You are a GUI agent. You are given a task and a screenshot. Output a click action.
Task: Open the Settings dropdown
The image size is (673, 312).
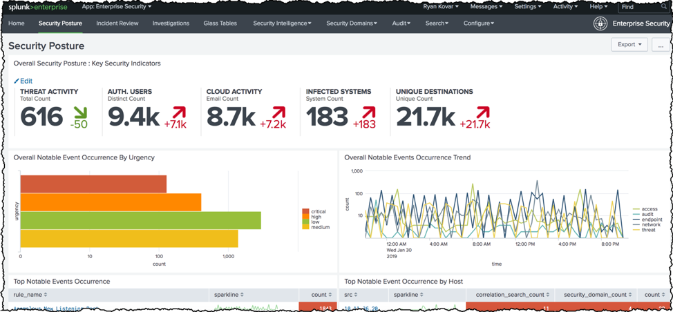pos(527,7)
